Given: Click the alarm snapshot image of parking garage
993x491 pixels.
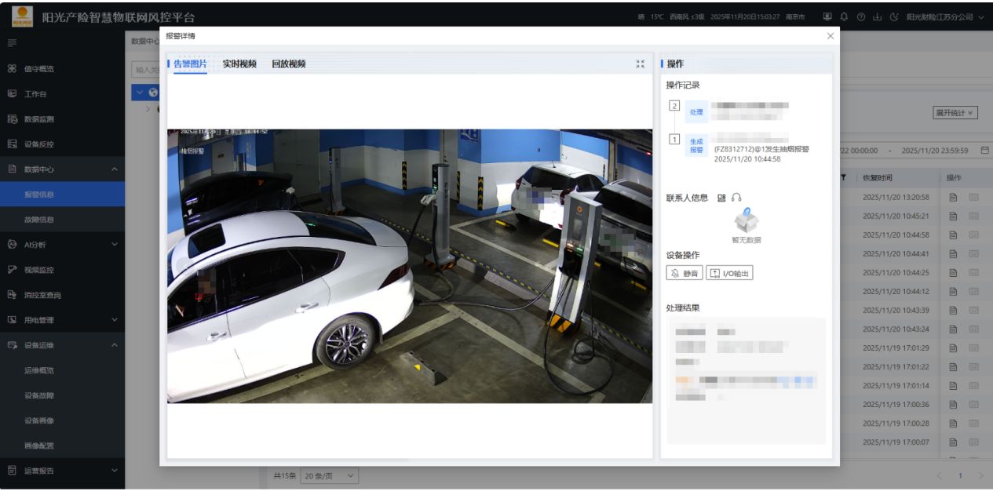Looking at the screenshot, I should pos(409,266).
